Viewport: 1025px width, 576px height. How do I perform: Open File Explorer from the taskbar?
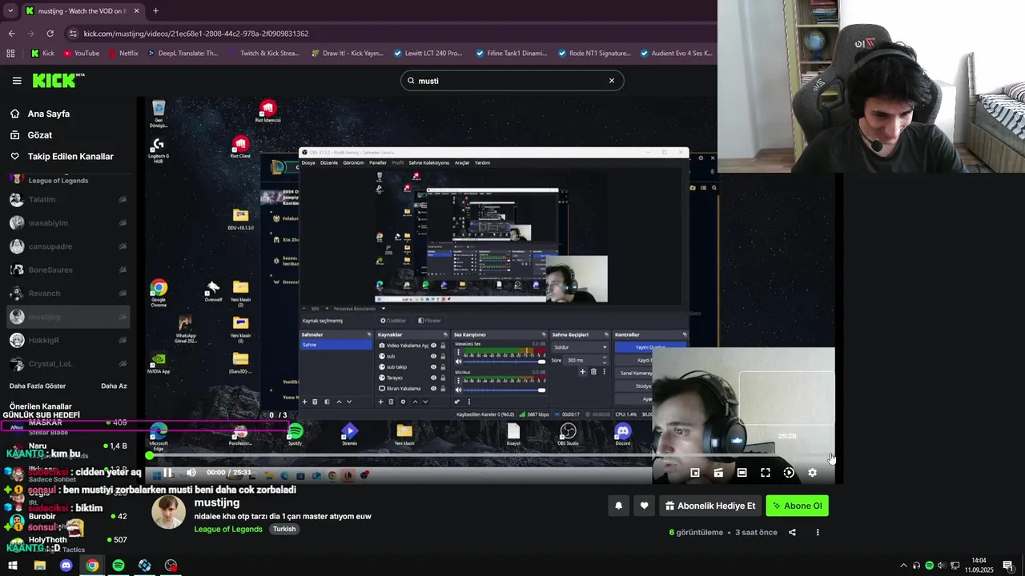pyautogui.click(x=39, y=566)
